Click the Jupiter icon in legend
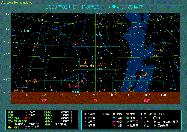This screenshot has height=132, width=187. point(127,113)
